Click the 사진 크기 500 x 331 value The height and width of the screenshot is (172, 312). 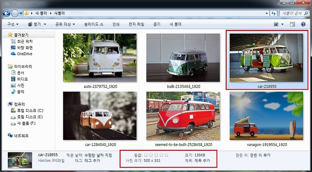(152, 160)
